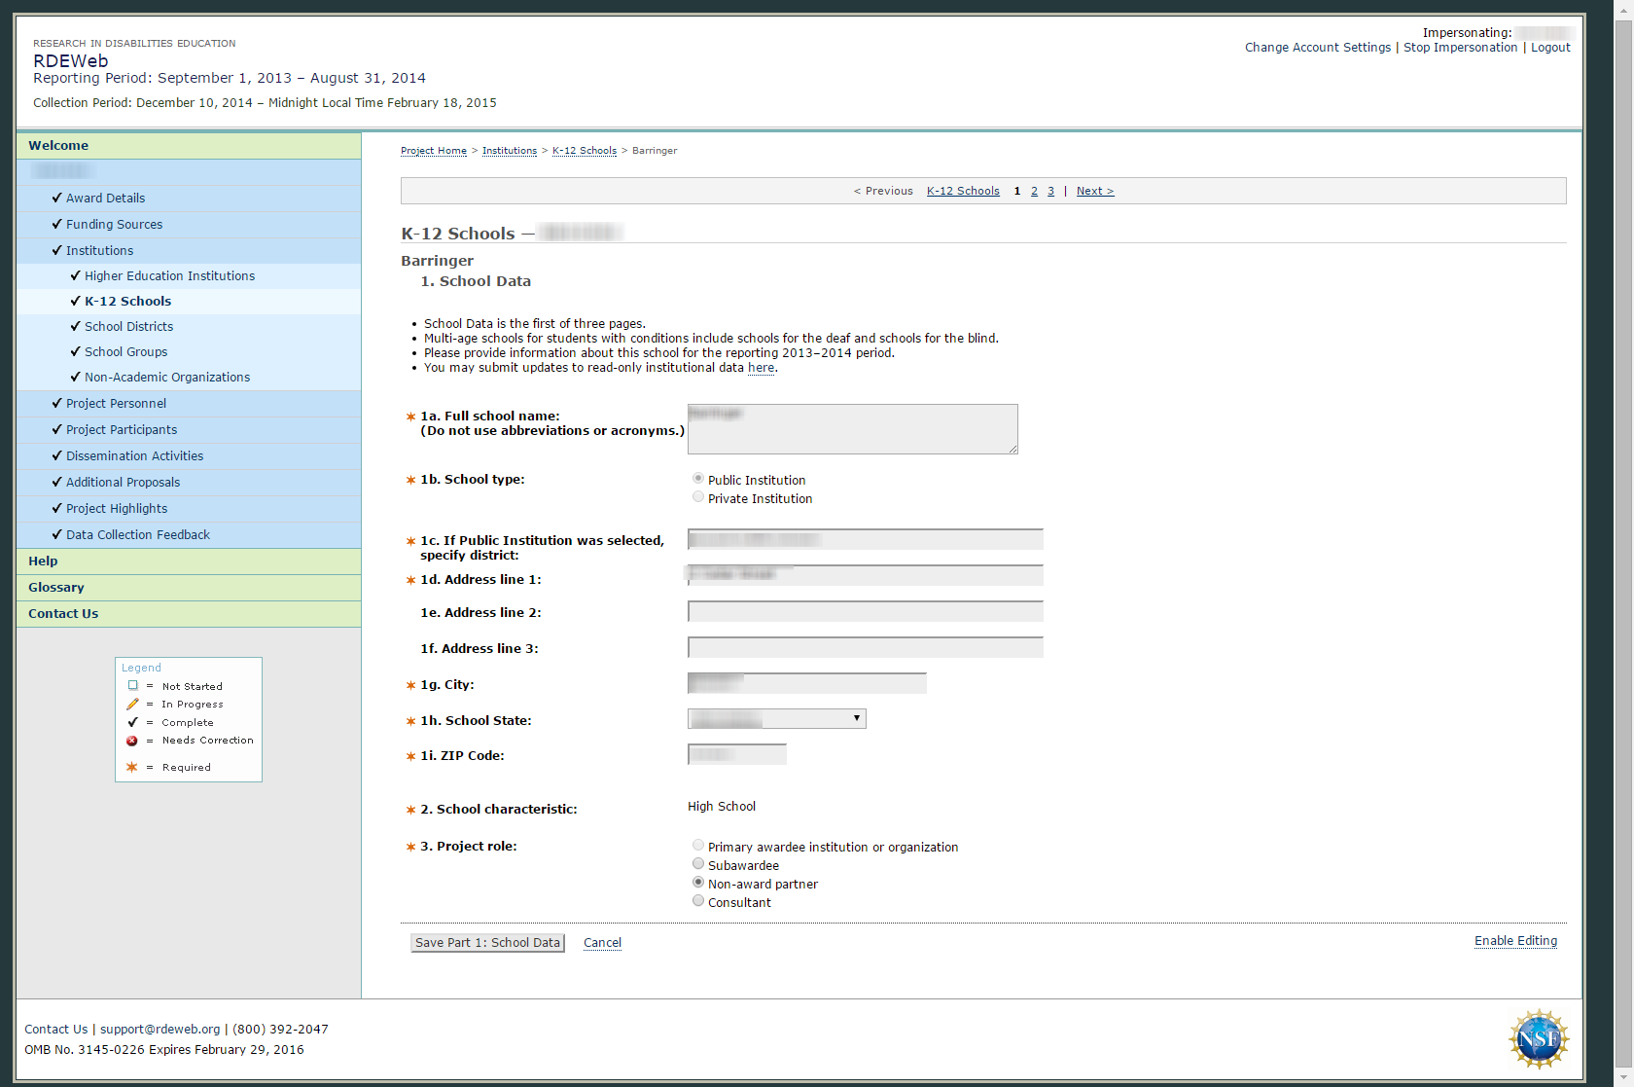Click the checkmark icon beside Data Collection Feedback
Screen dimensions: 1634x1087
pos(56,534)
